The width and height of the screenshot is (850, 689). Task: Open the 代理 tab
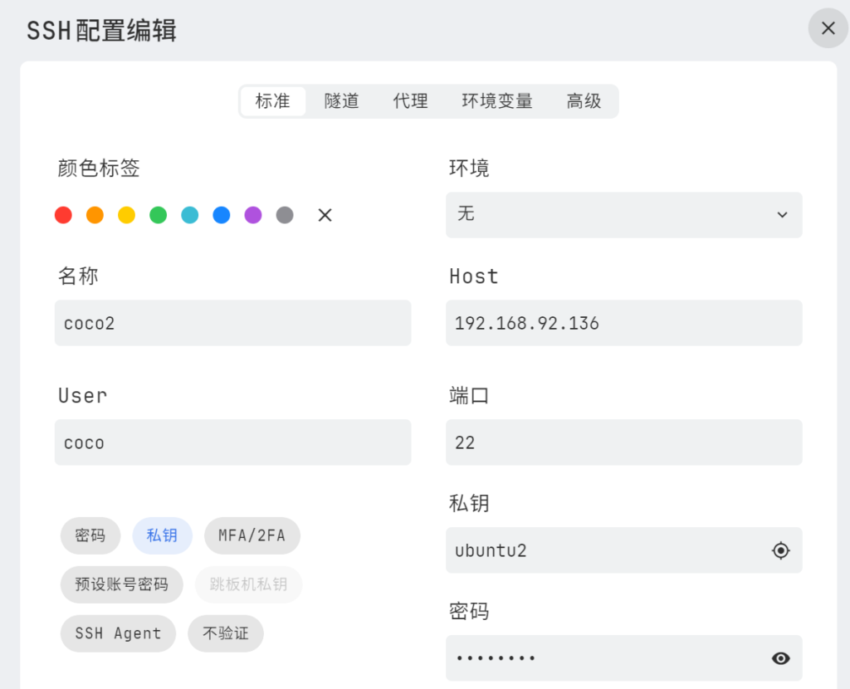(410, 101)
